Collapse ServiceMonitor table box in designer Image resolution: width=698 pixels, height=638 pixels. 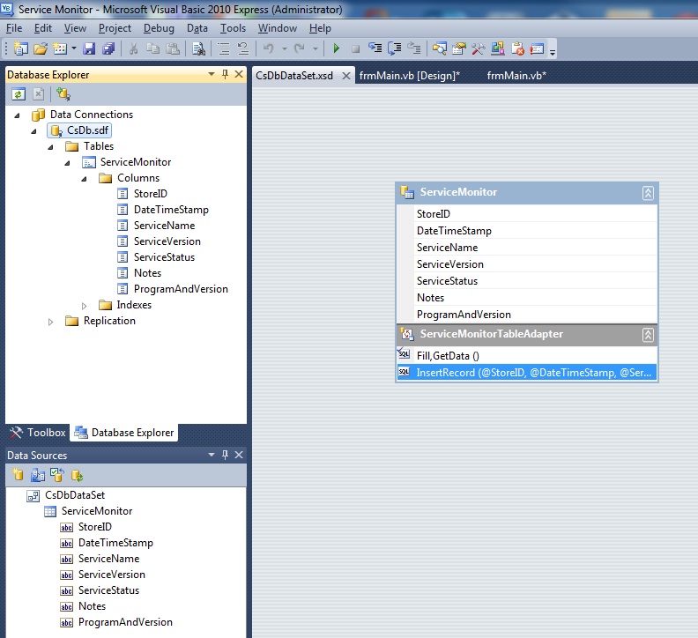click(x=648, y=193)
